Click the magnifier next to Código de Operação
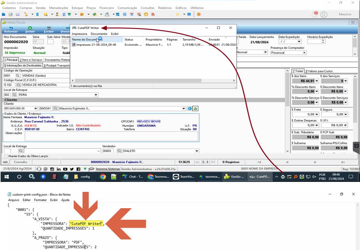 pyautogui.click(x=18, y=76)
